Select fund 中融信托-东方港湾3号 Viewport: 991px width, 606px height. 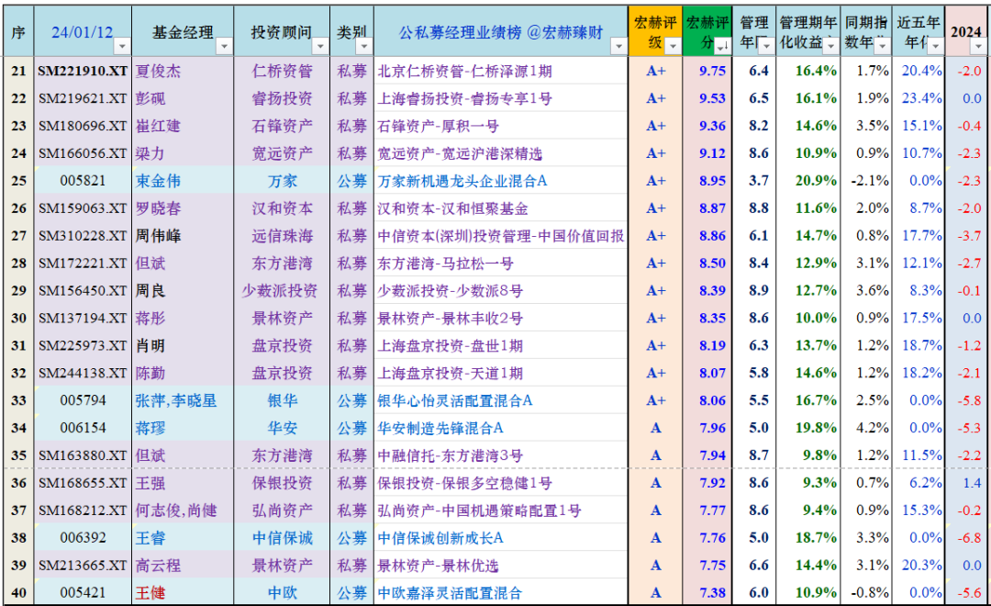(x=450, y=455)
